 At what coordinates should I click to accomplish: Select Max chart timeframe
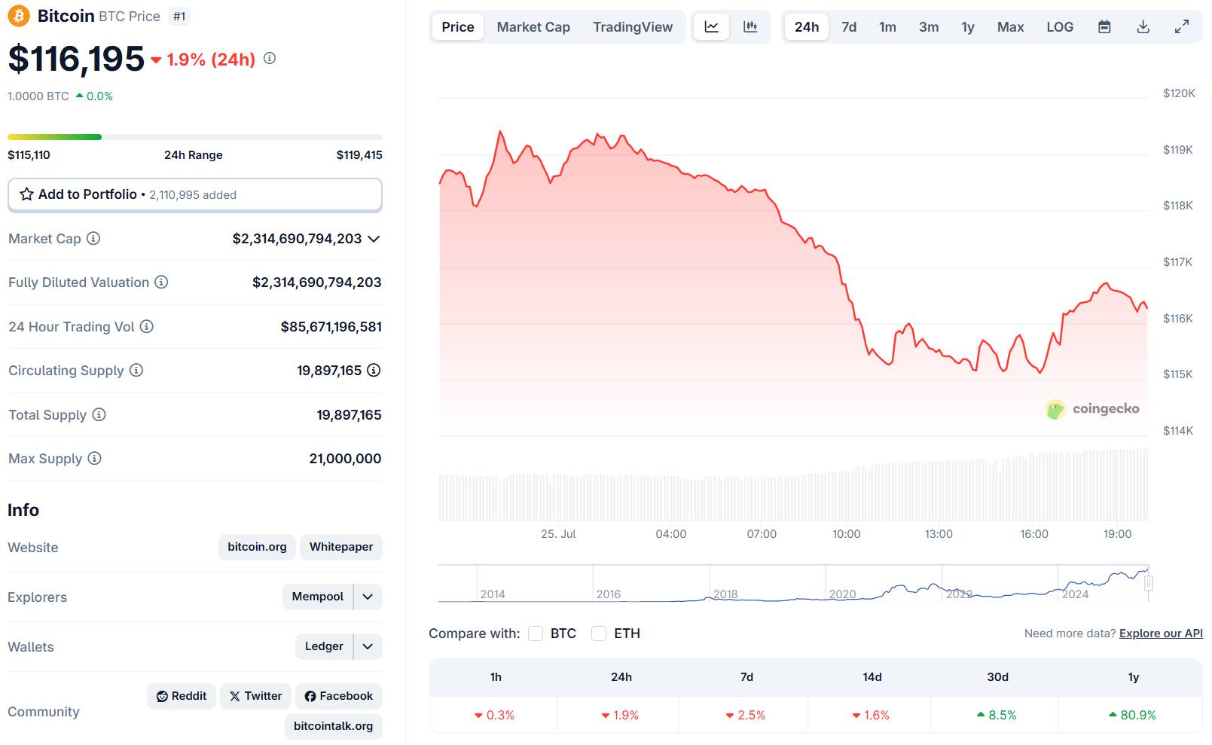[x=1010, y=26]
